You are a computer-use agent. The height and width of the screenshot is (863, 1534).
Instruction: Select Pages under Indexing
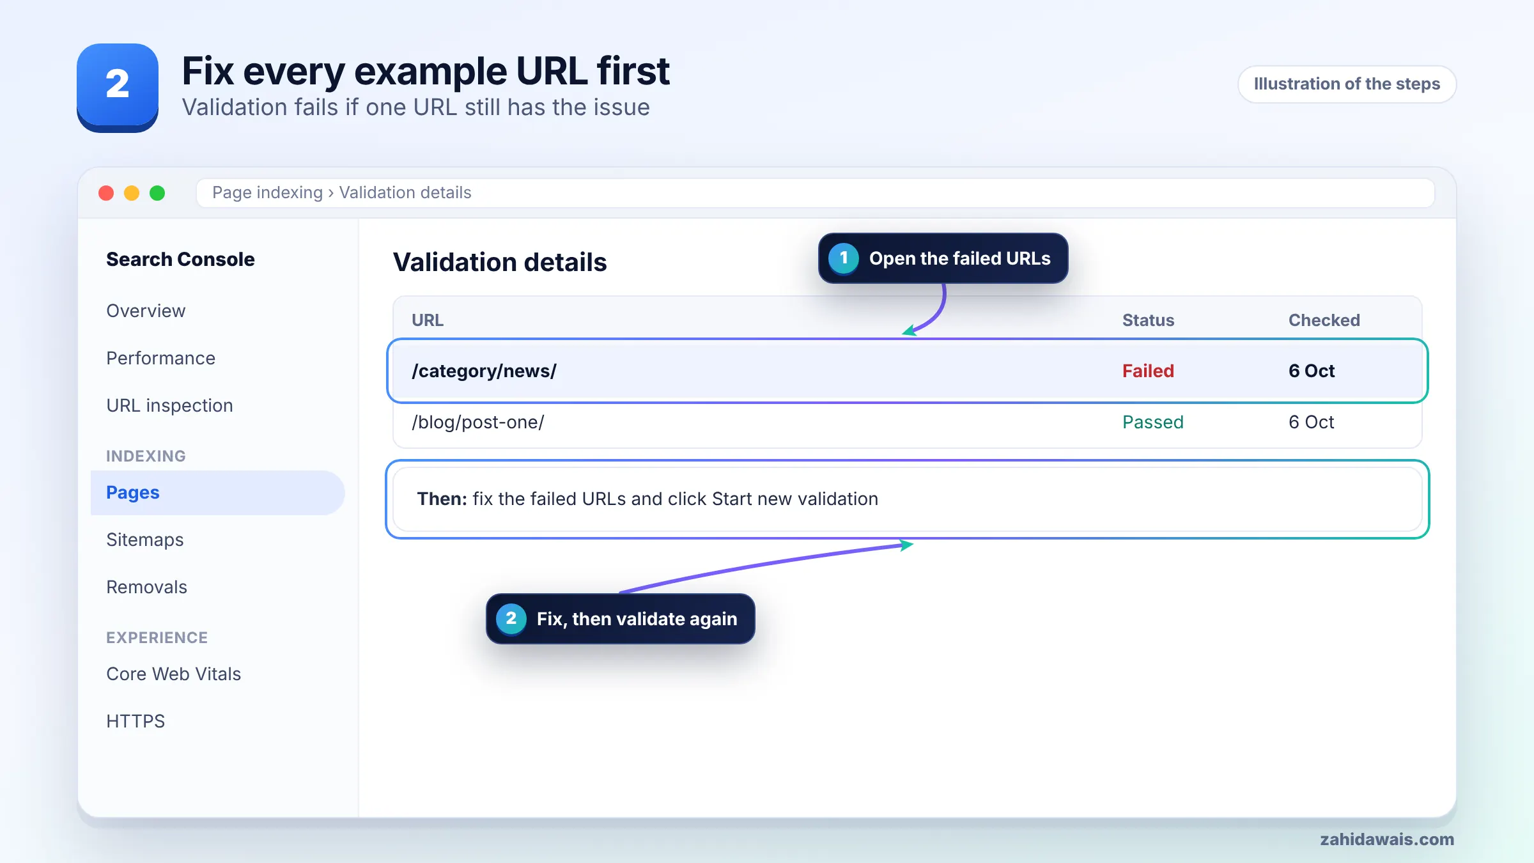click(217, 492)
